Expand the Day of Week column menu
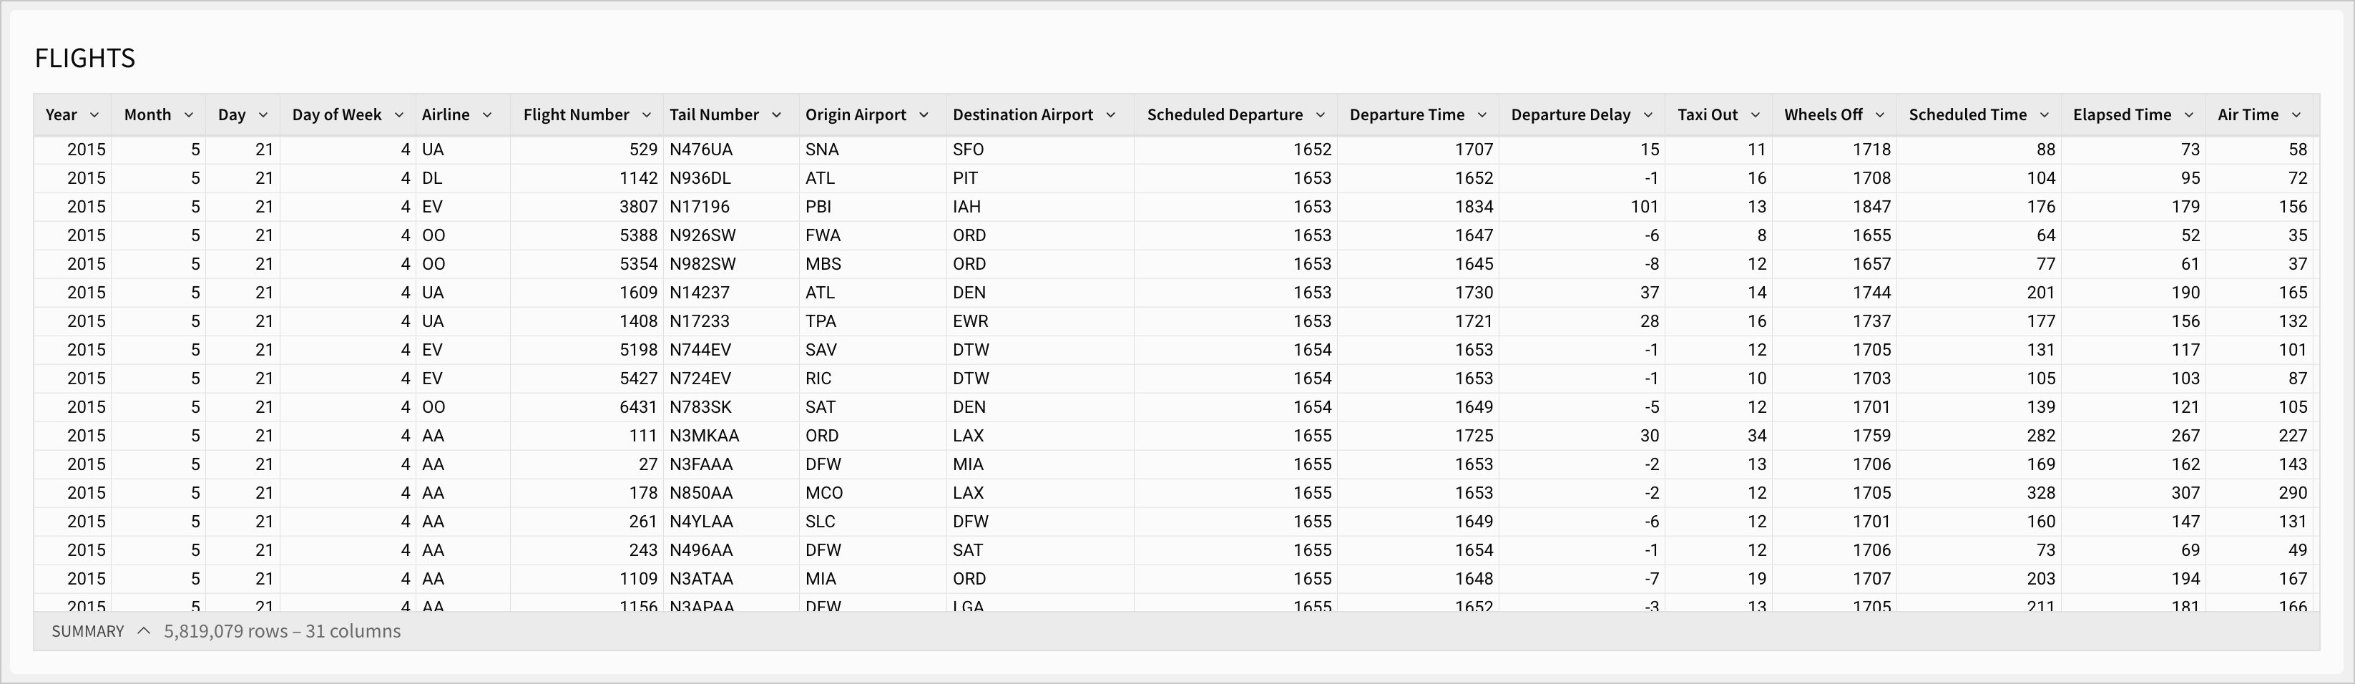2355x684 pixels. tap(398, 115)
